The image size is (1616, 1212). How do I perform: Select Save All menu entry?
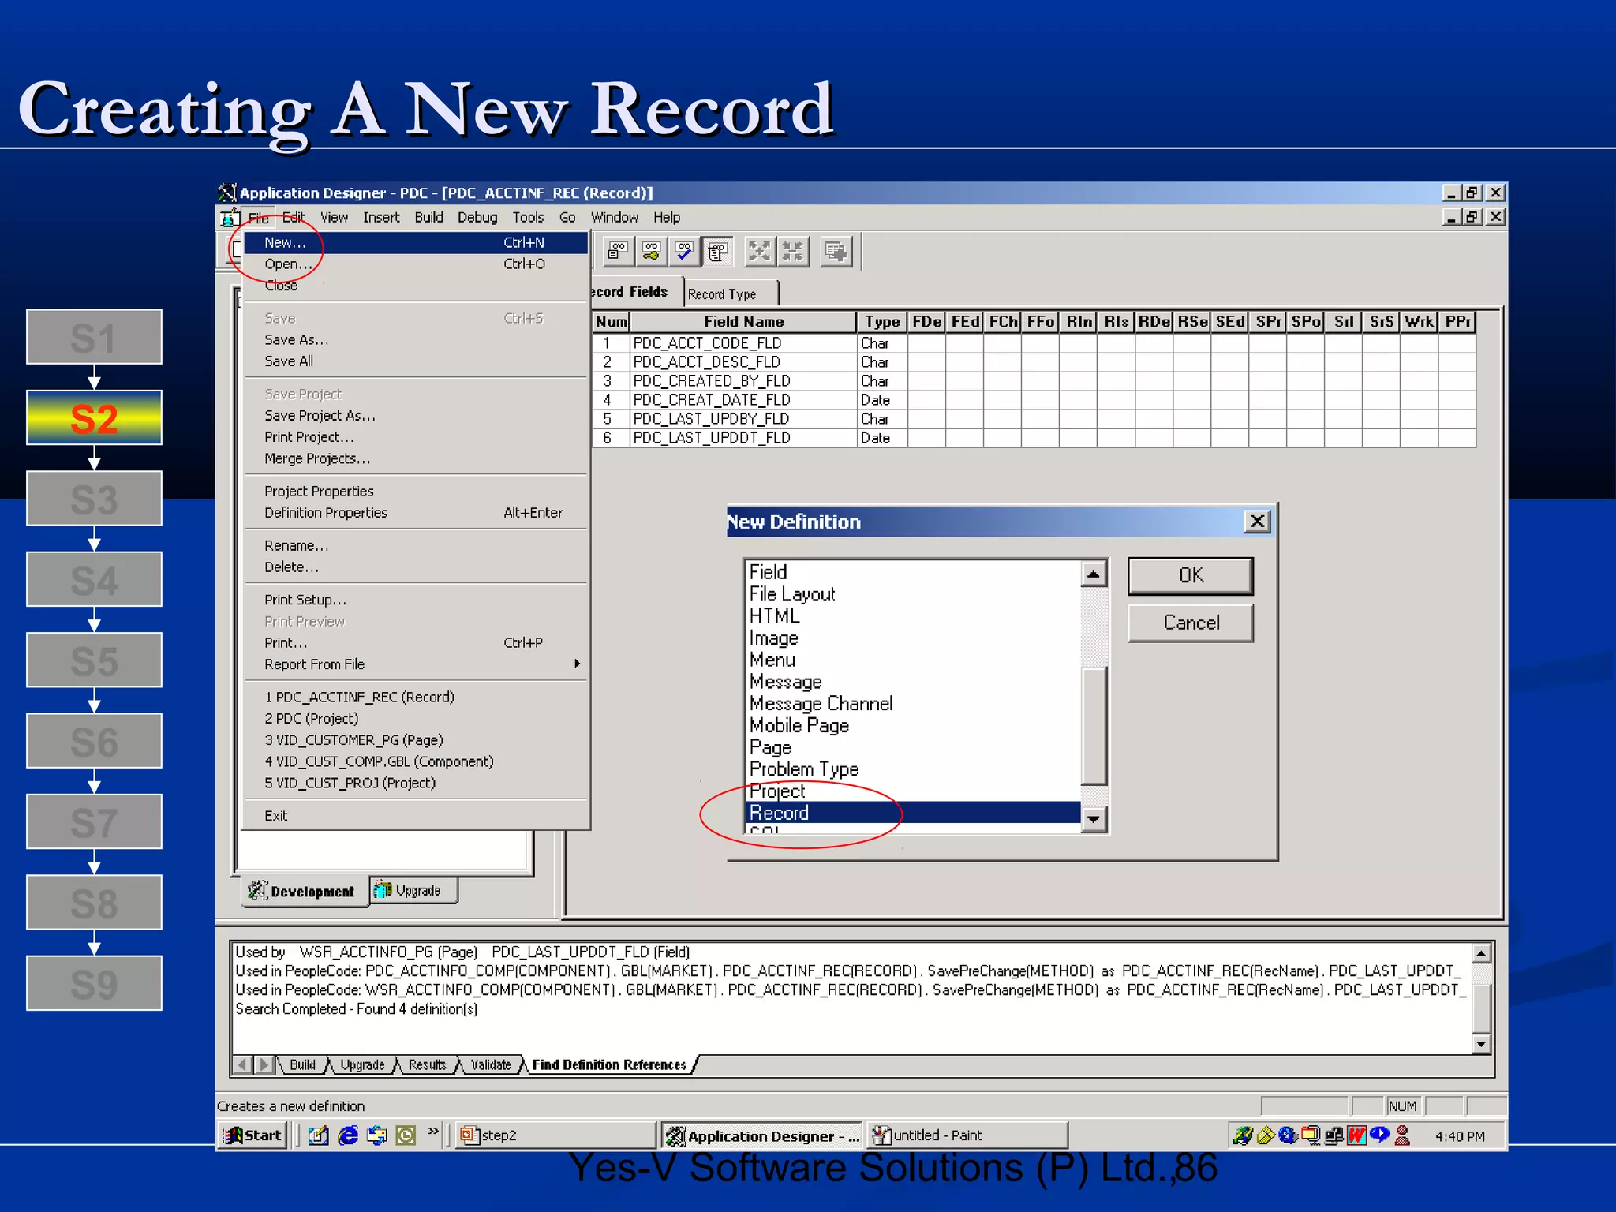point(416,361)
